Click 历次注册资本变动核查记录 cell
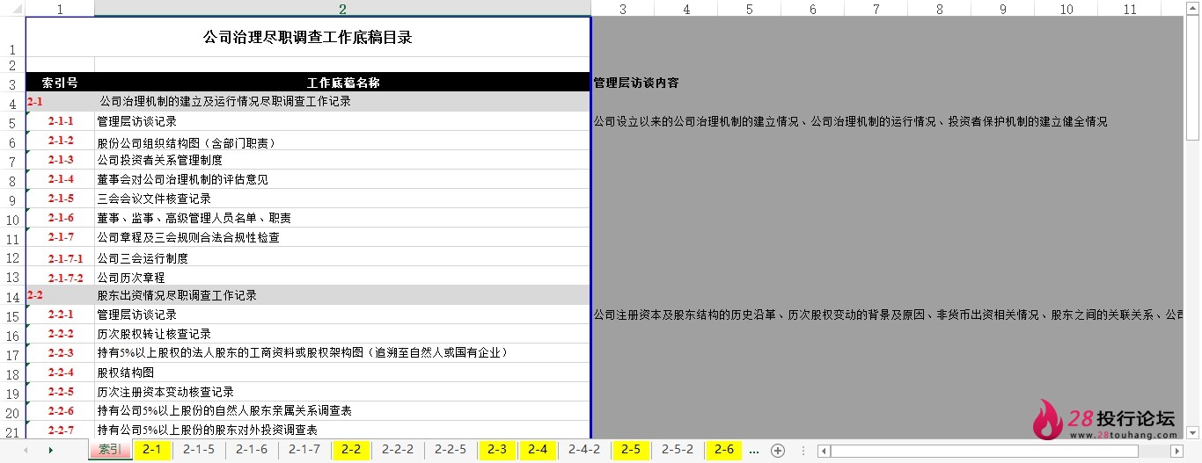1202x463 pixels. click(342, 393)
